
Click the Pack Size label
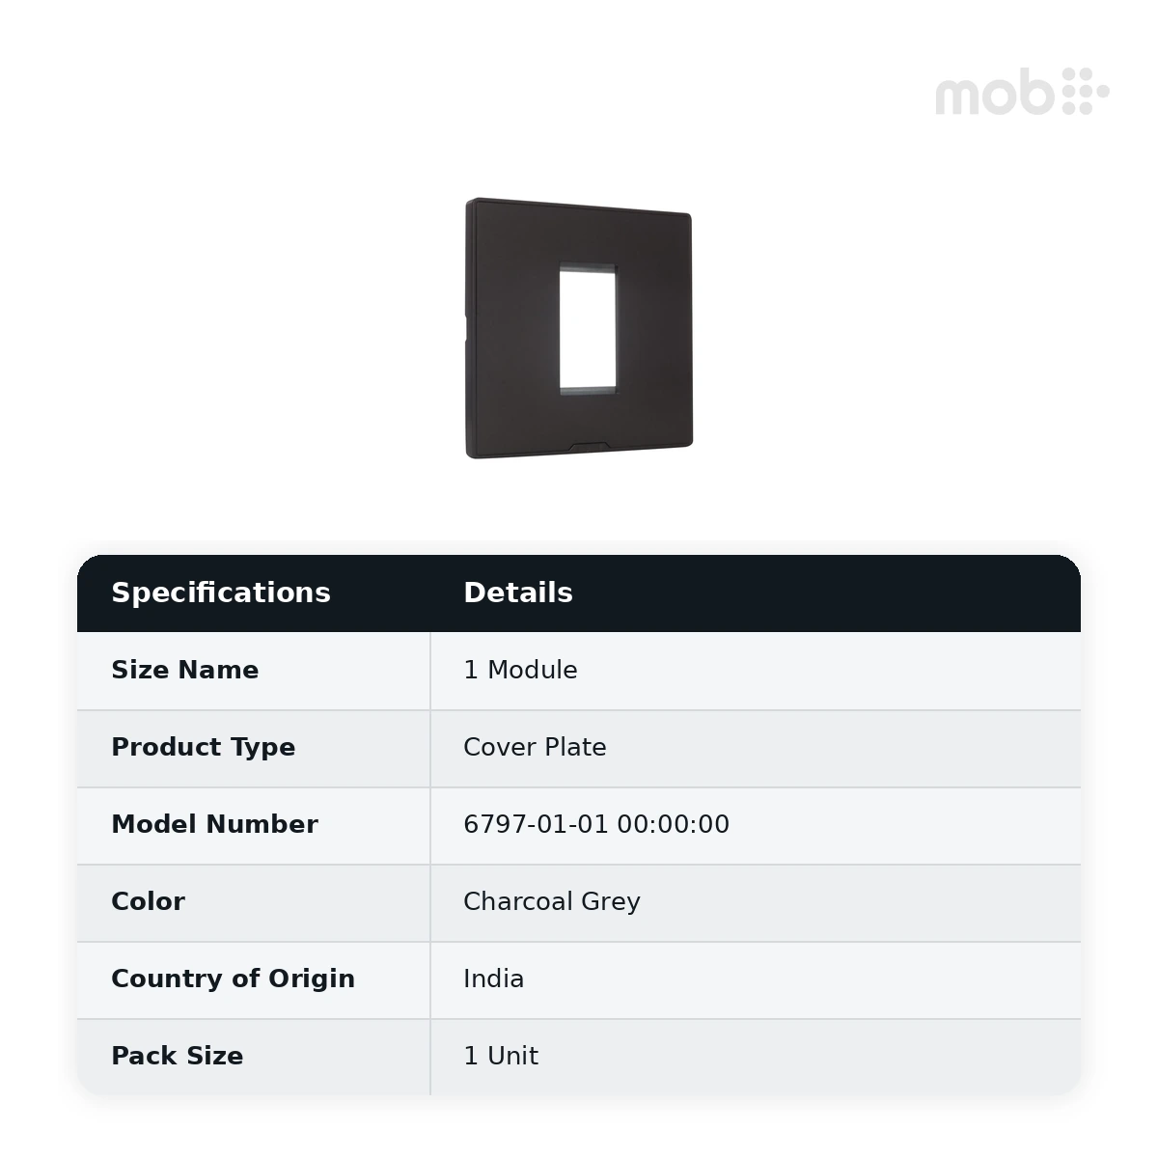coord(178,1056)
